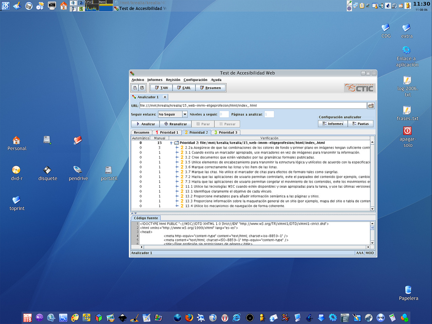The image size is (432, 324).
Task: Open the Informes analyzer configuration button
Action: point(333,124)
